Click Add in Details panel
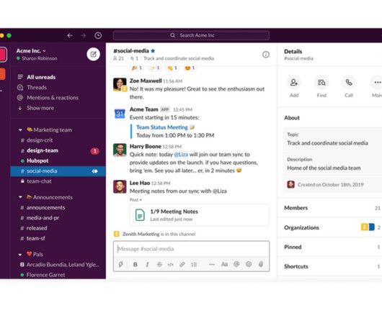The height and width of the screenshot is (318, 382). click(x=294, y=87)
